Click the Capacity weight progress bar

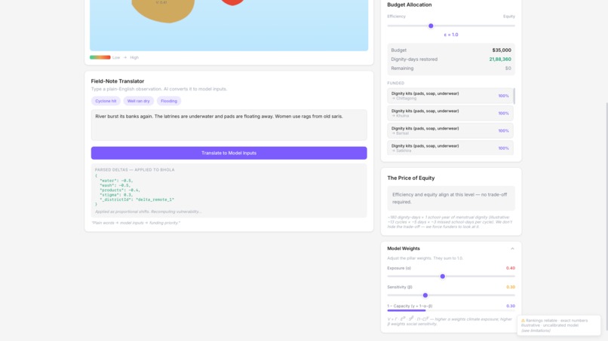451,310
